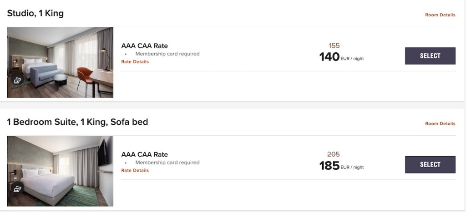Select the 1 Bedroom Suite at 185 EUR
466x212 pixels.
(430, 164)
